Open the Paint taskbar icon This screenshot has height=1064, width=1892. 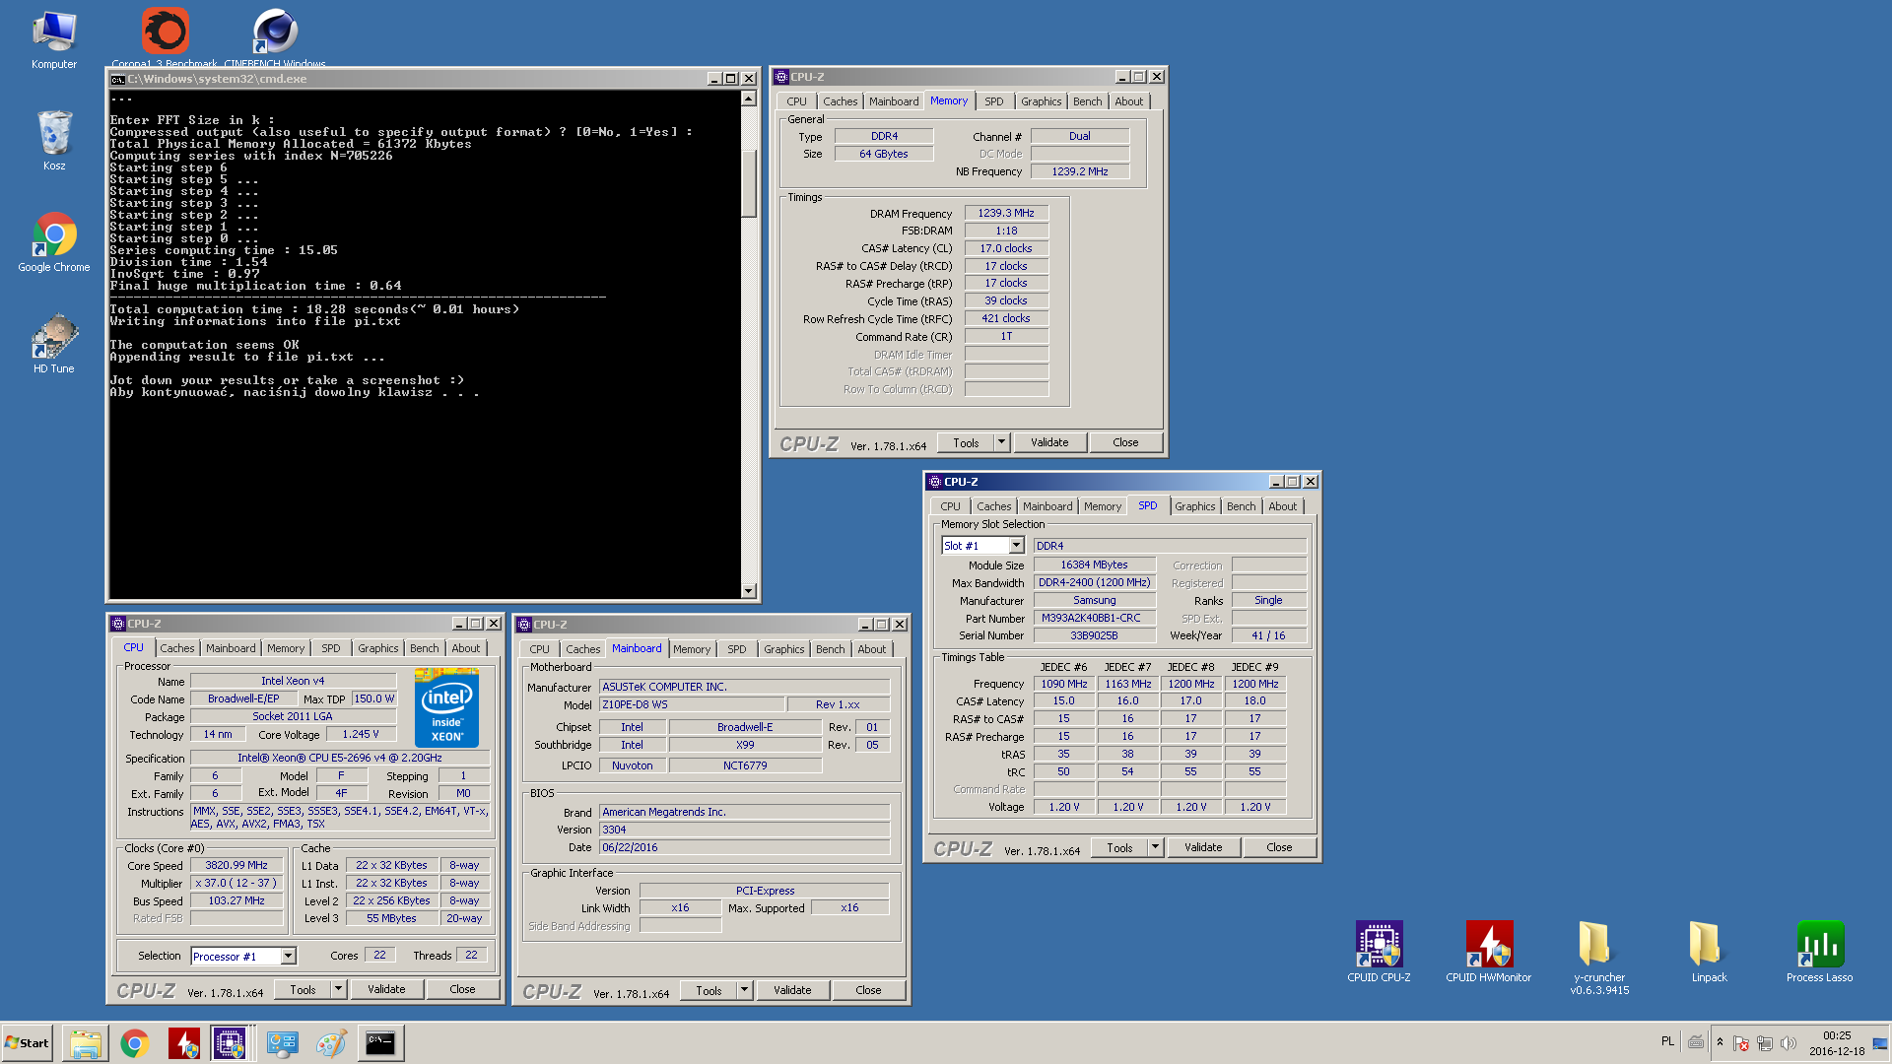(x=331, y=1043)
